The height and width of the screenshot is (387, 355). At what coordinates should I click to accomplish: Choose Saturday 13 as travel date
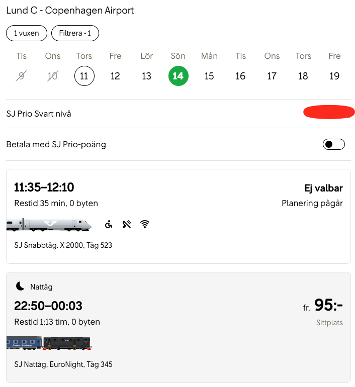146,76
